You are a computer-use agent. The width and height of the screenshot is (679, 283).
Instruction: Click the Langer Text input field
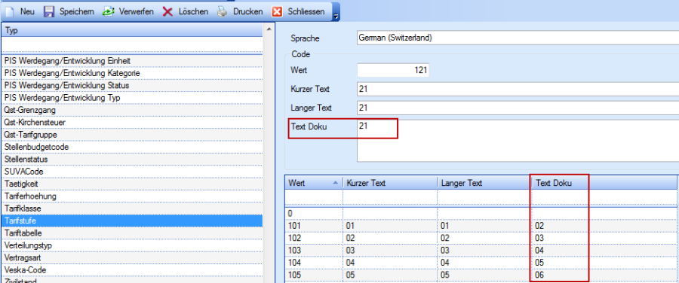coord(518,108)
